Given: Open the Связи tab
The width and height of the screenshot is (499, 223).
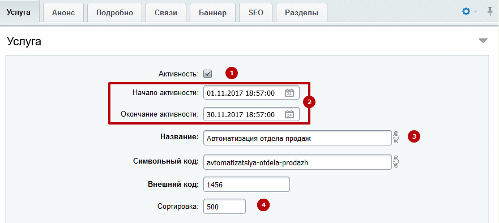Looking at the screenshot, I should 166,12.
